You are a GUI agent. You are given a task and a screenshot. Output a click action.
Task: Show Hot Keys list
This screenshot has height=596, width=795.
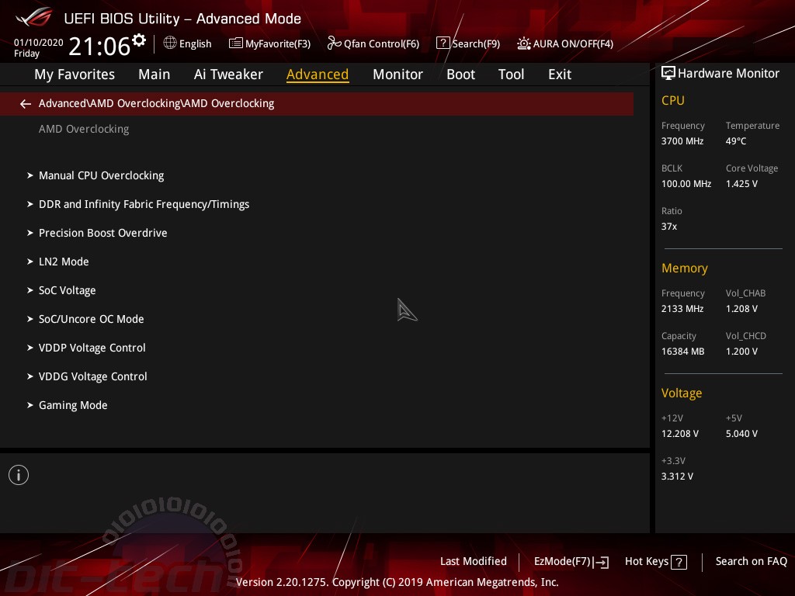pyautogui.click(x=656, y=562)
